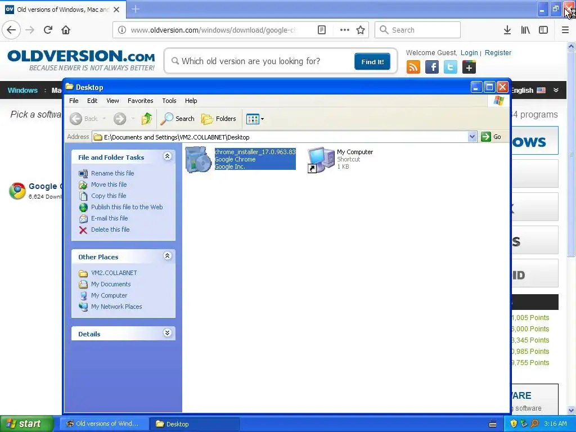Open page actions three-dot menu
The image size is (576, 432).
pyautogui.click(x=345, y=30)
